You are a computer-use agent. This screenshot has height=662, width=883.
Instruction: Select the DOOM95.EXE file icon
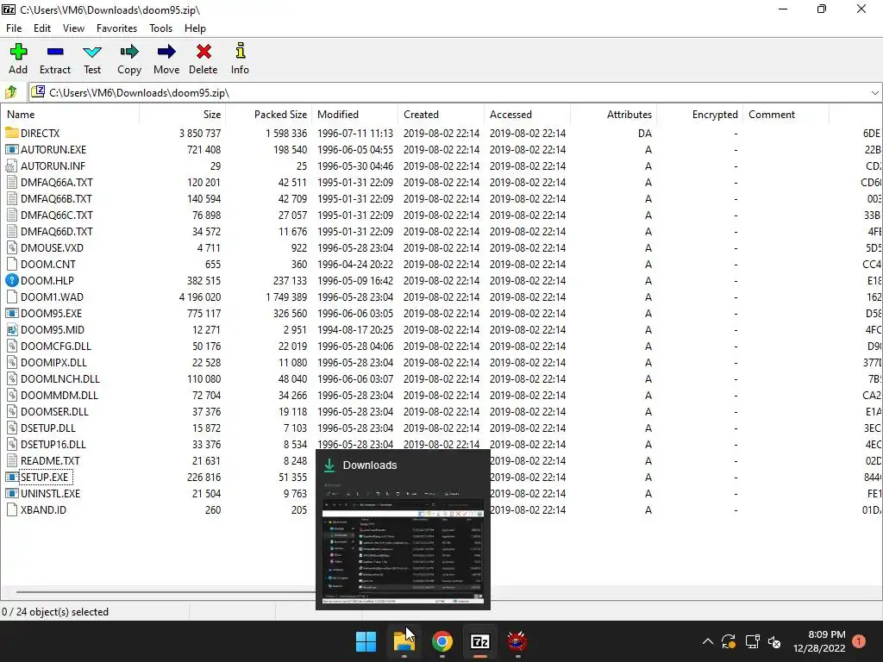point(12,313)
